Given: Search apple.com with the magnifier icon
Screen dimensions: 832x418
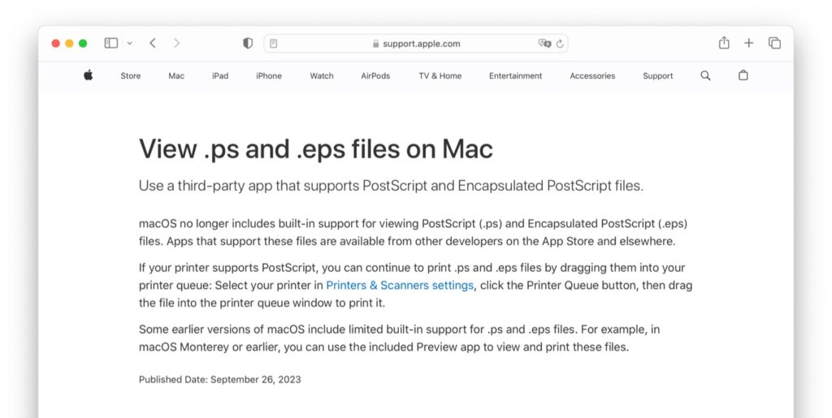Looking at the screenshot, I should click(x=705, y=75).
